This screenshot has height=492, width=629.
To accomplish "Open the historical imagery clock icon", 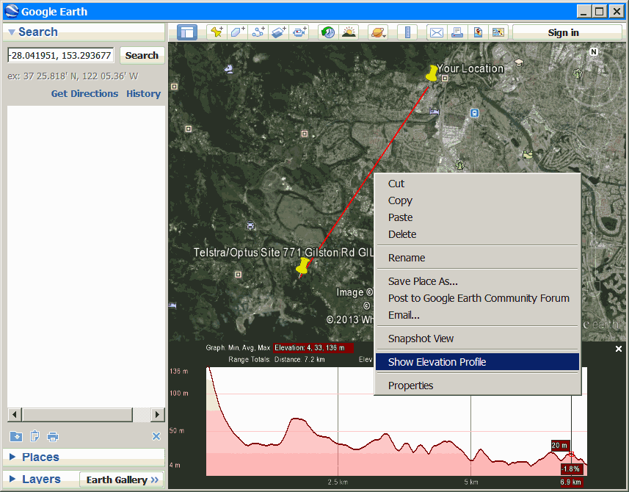I will (328, 32).
